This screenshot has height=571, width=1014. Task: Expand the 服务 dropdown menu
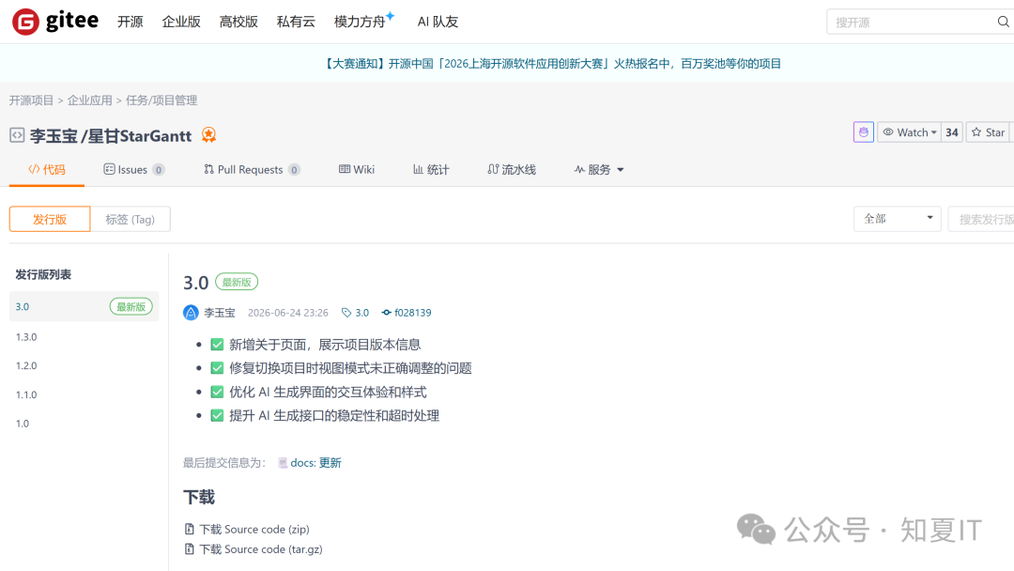click(x=599, y=169)
